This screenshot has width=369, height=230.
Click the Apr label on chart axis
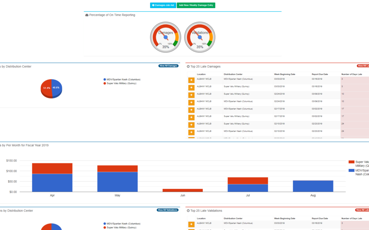click(x=52, y=195)
